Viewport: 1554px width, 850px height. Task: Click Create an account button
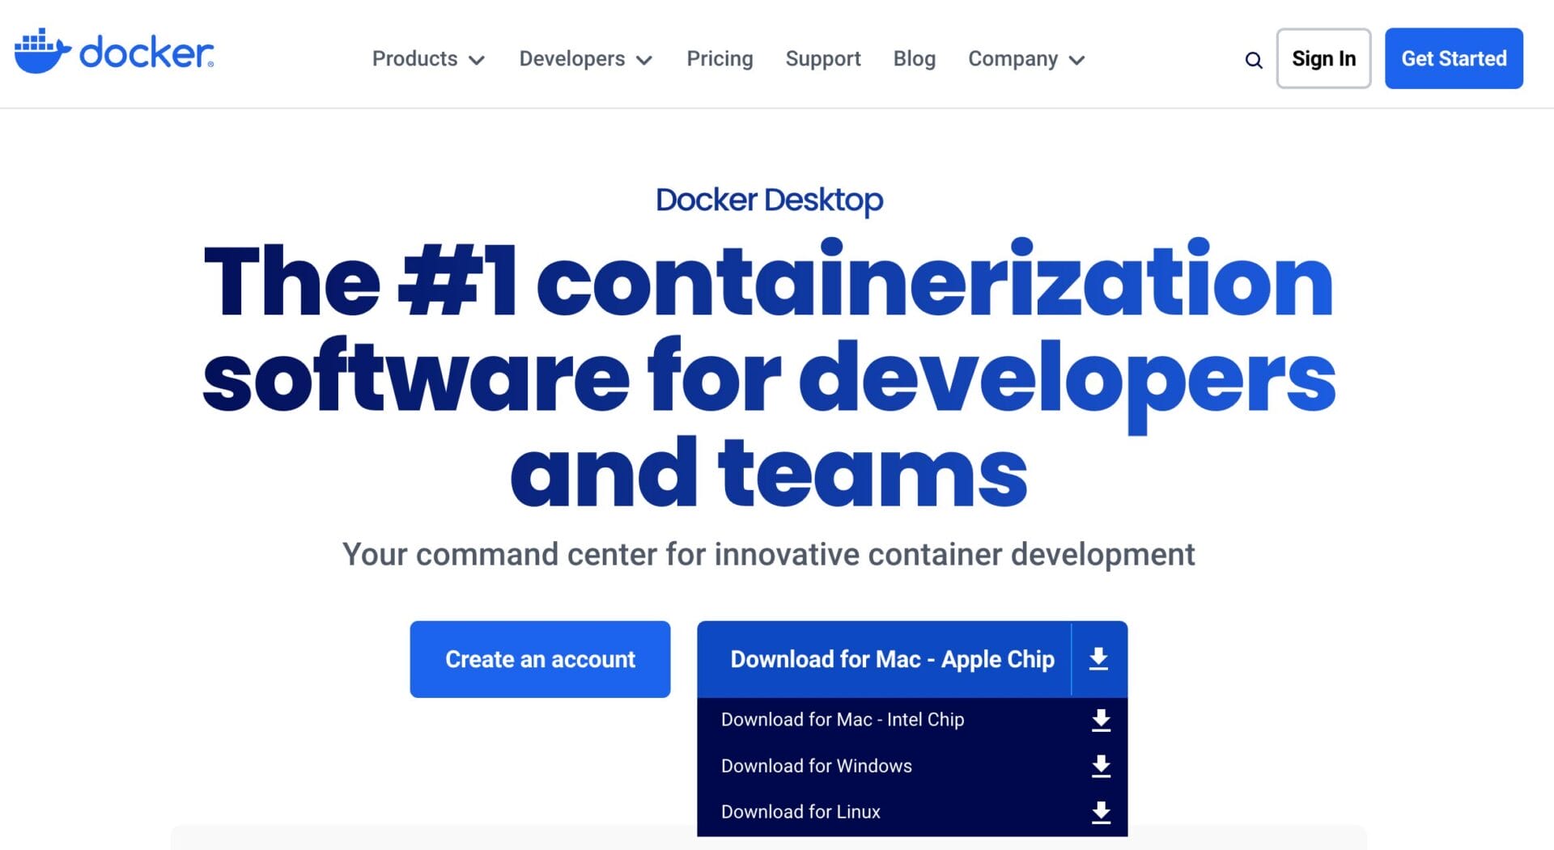point(540,659)
